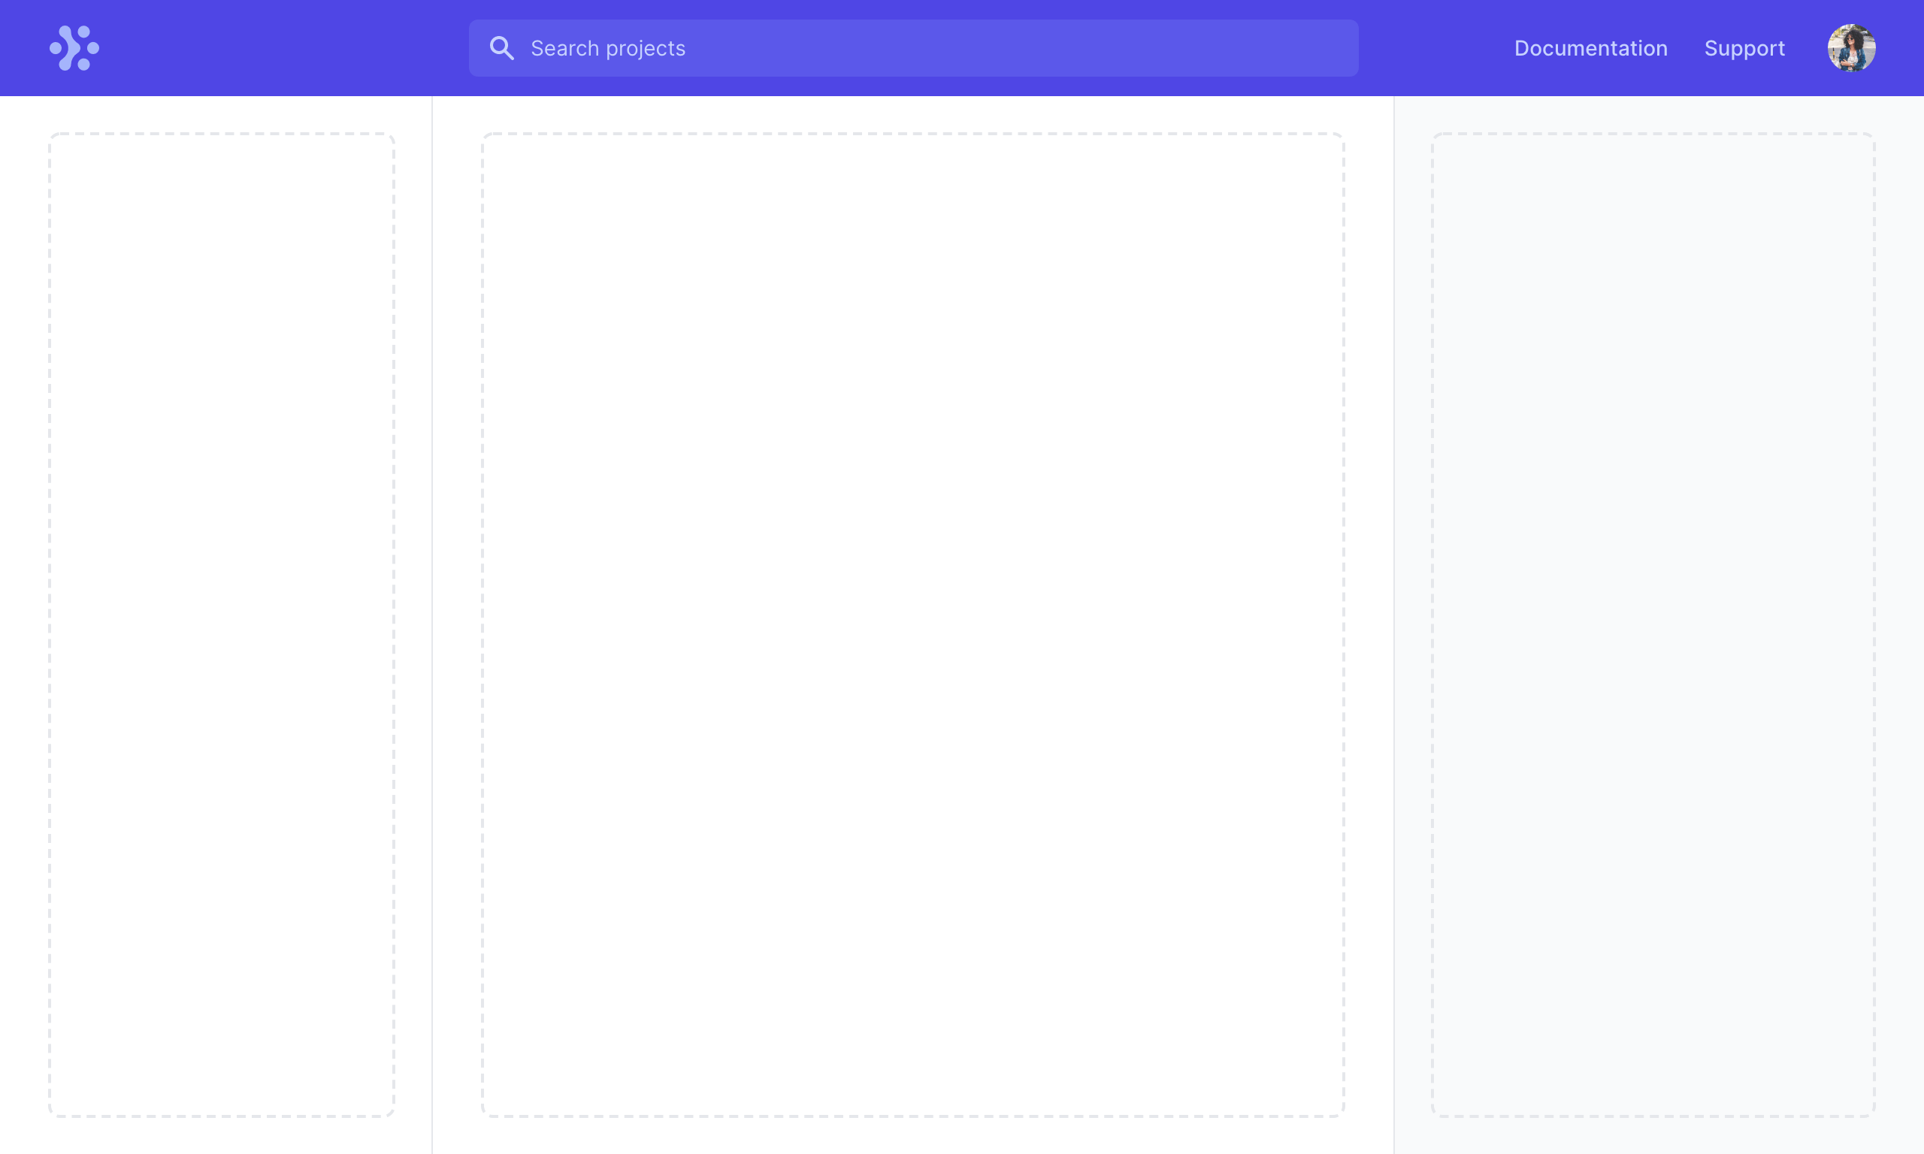Click the Search projects placeholder text
The width and height of the screenshot is (1924, 1154).
tap(608, 48)
